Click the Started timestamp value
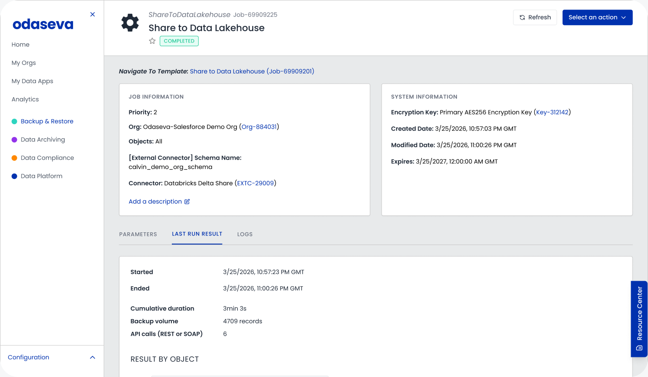The height and width of the screenshot is (377, 648). click(x=264, y=272)
